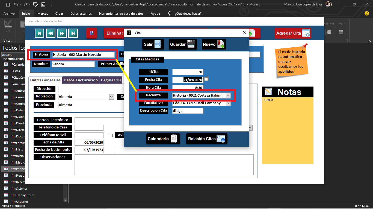Viewport: 373px width, 209px height.
Task: Click the Notas notepad icon
Action: pos(268,92)
